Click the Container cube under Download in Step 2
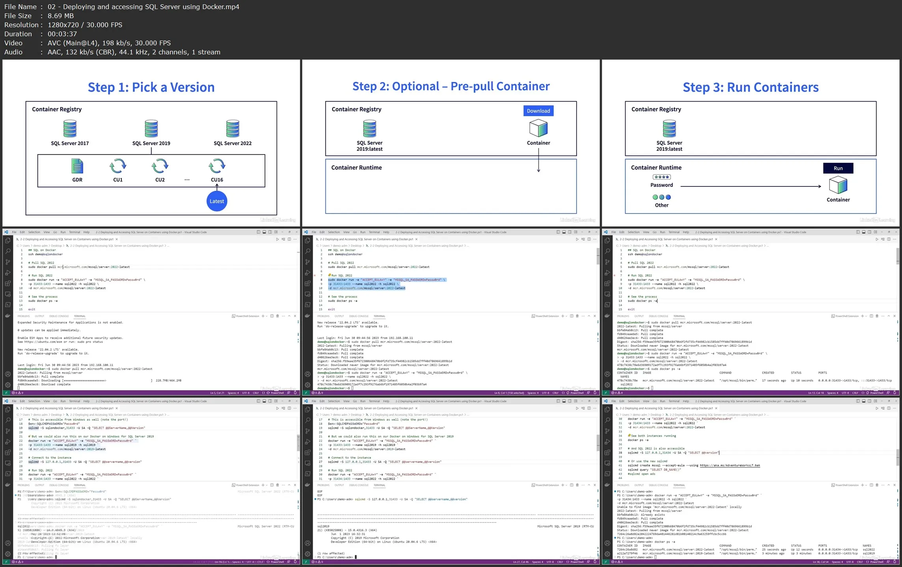 click(538, 128)
